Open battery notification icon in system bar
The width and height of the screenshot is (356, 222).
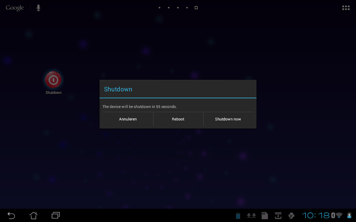[x=238, y=216]
